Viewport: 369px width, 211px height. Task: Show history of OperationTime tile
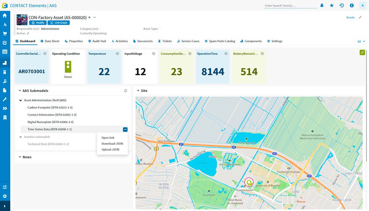226,54
